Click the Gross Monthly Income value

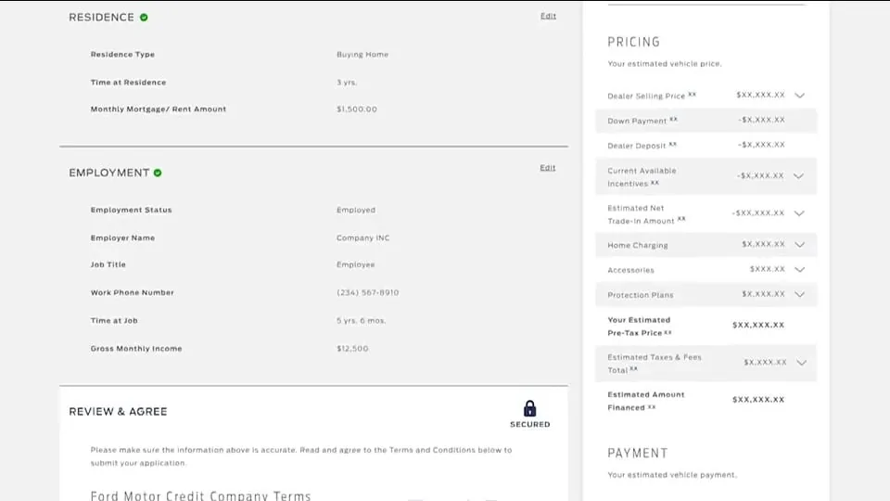pos(352,349)
